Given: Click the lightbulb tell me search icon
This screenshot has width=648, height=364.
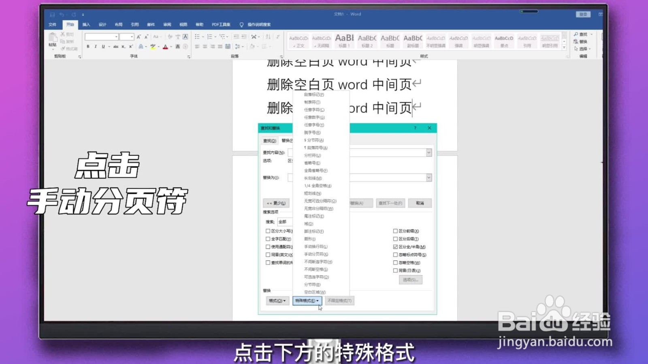Looking at the screenshot, I should (x=241, y=25).
